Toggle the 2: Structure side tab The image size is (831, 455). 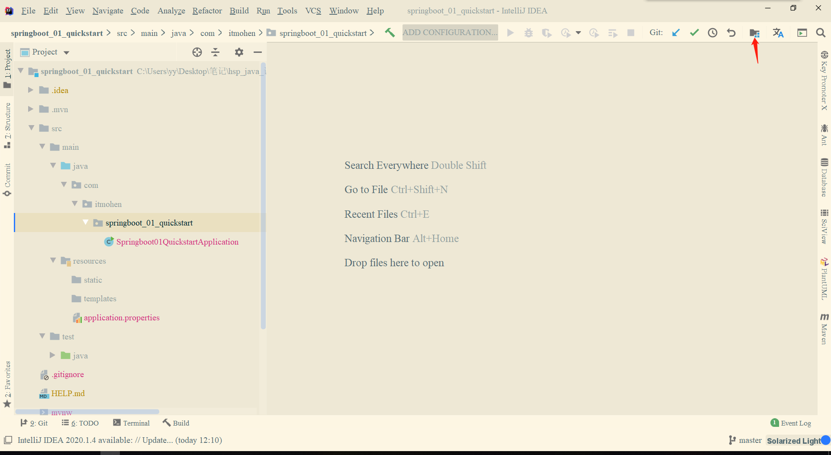[7, 126]
